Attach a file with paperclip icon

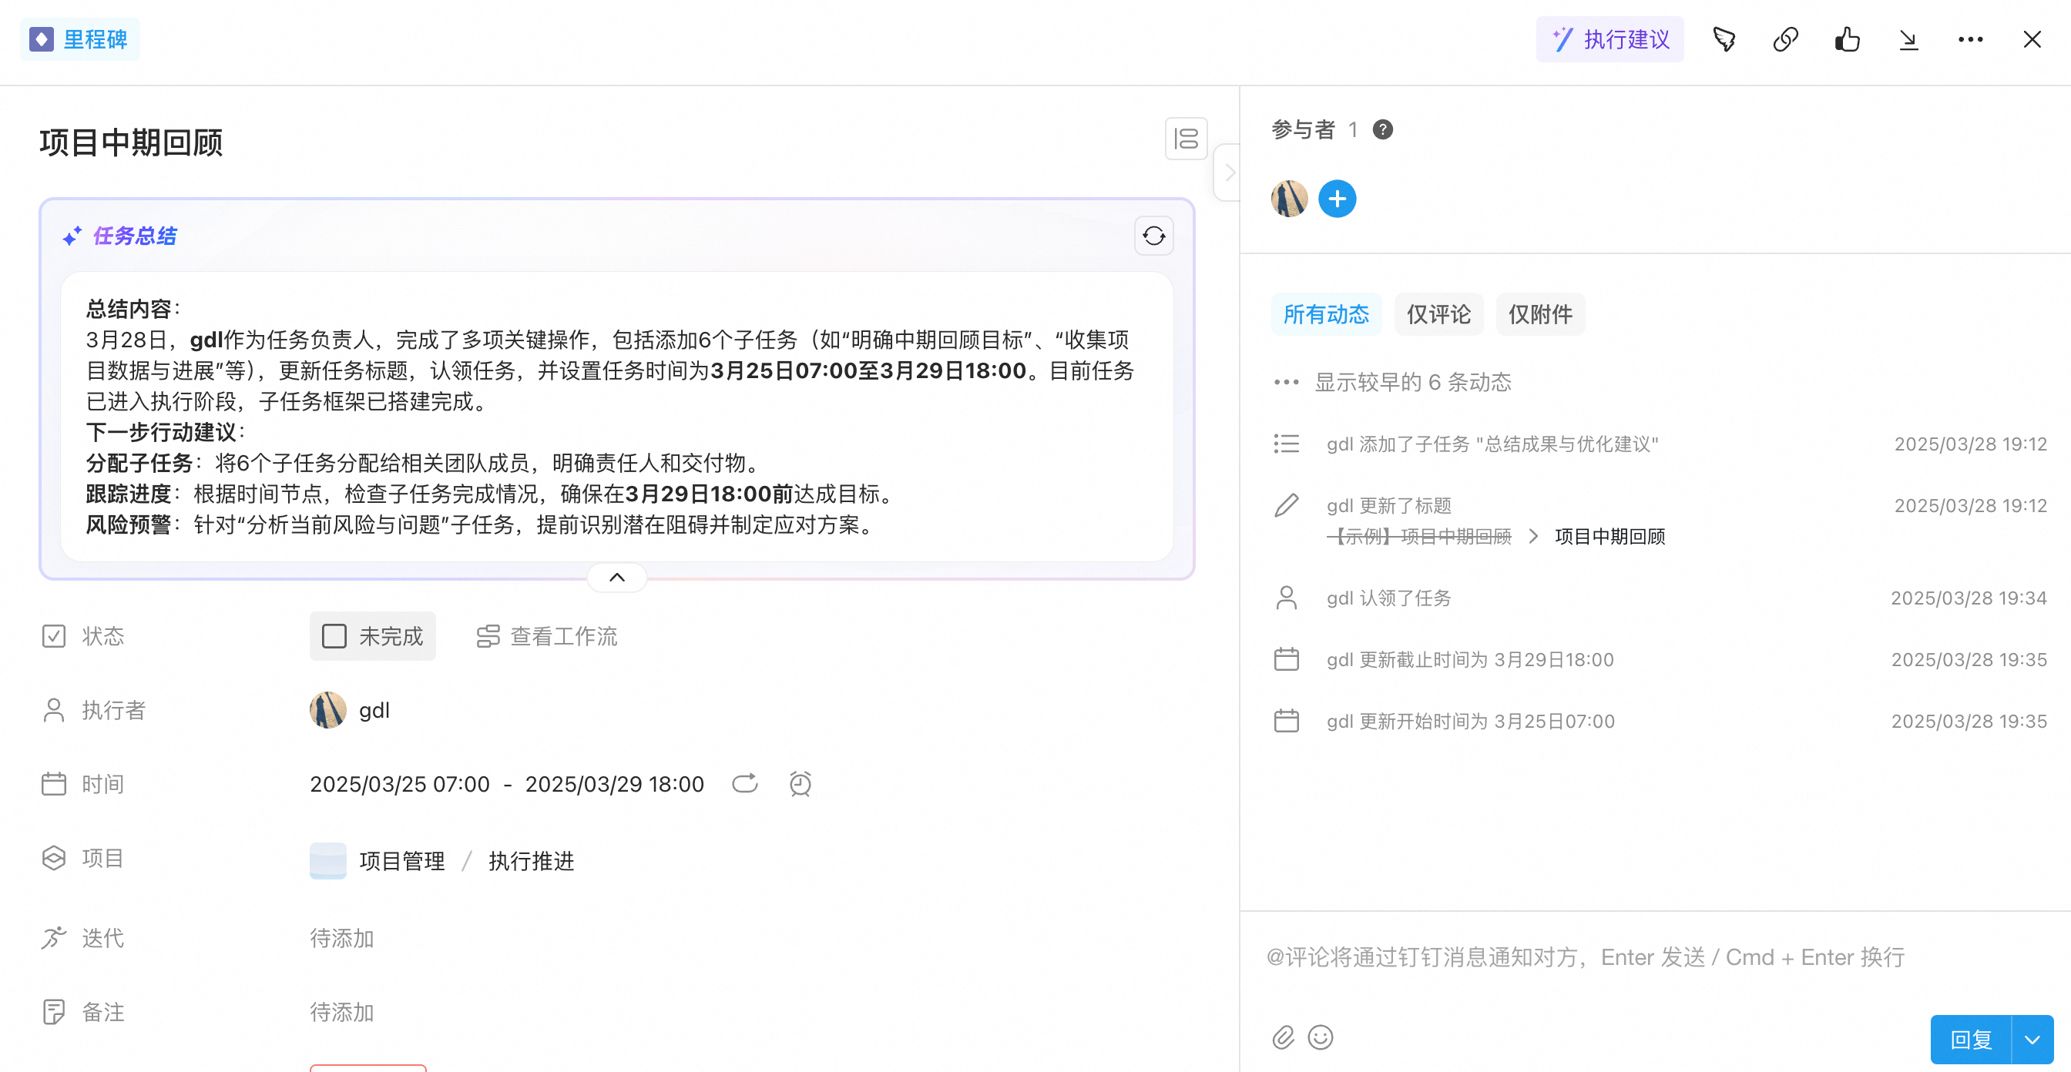[x=1283, y=1037]
